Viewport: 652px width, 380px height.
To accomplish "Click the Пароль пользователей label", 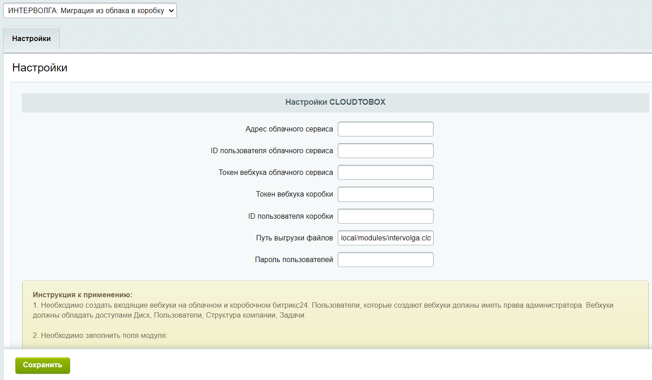I will (294, 260).
